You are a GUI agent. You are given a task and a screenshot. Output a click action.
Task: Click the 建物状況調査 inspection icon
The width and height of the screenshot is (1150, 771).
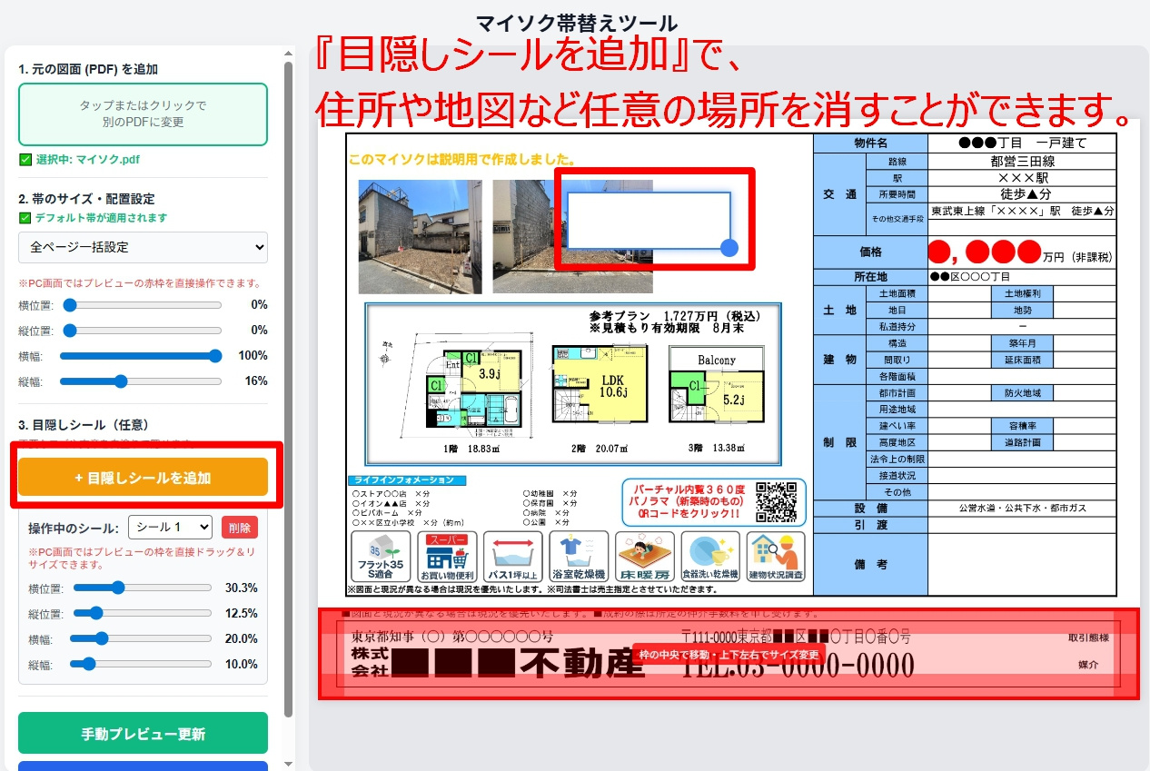(x=776, y=557)
